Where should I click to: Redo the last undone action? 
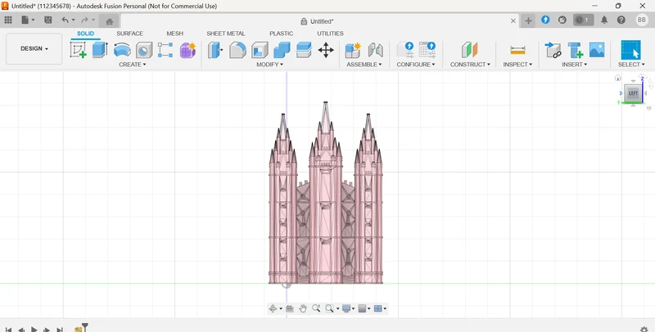tap(85, 20)
